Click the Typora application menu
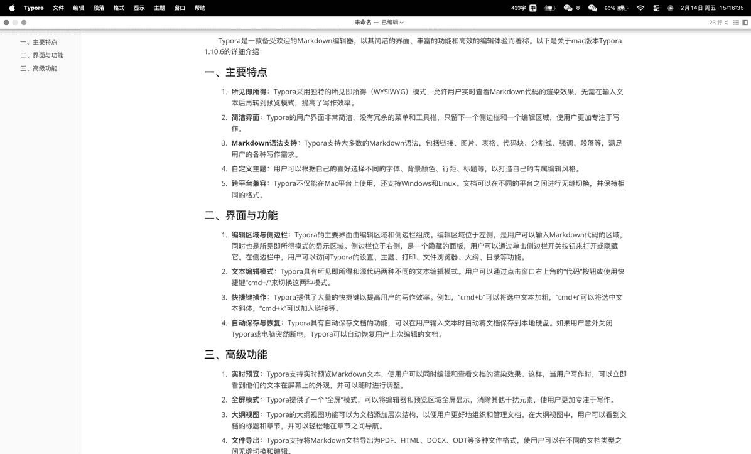 pyautogui.click(x=33, y=8)
